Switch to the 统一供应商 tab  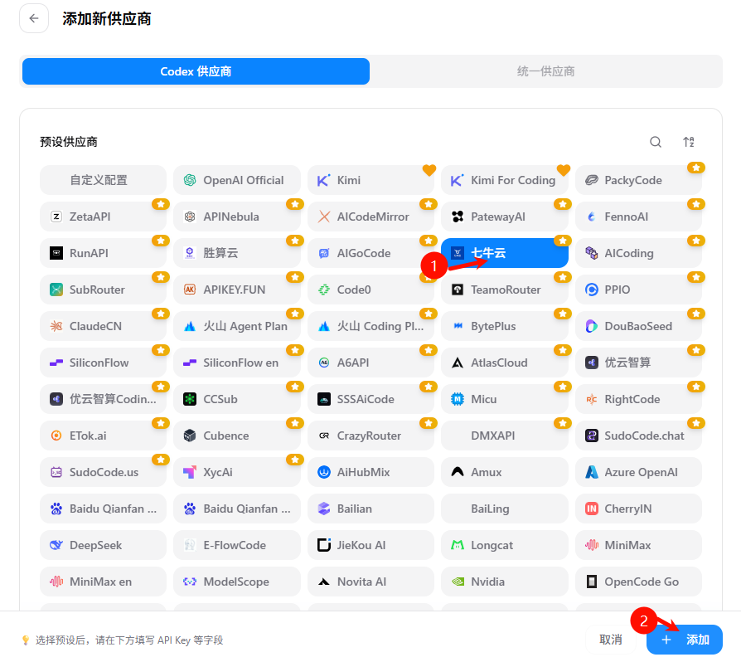point(546,71)
